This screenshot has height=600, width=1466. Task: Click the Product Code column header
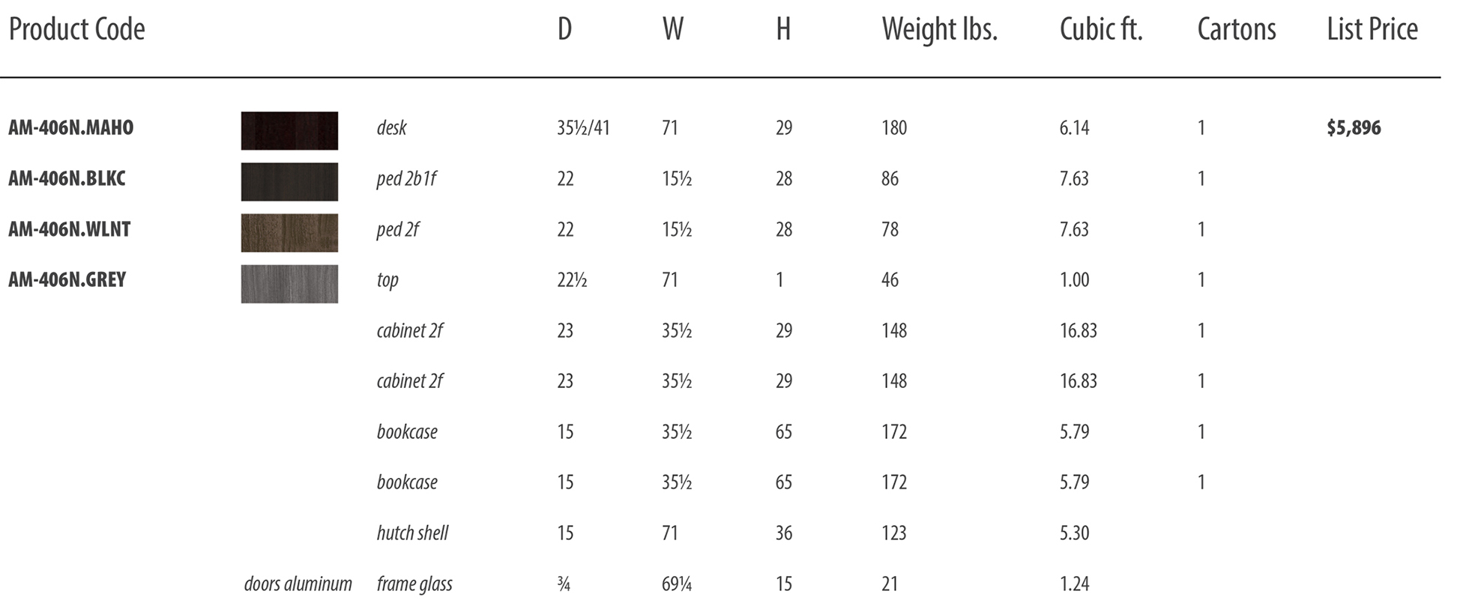[76, 30]
